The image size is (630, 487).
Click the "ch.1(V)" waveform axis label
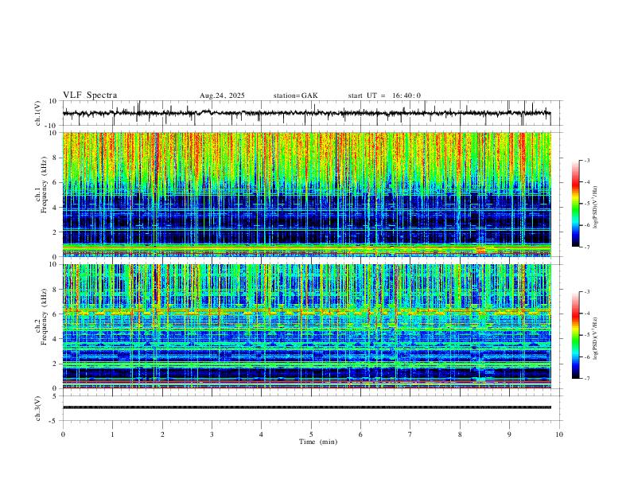(x=38, y=113)
